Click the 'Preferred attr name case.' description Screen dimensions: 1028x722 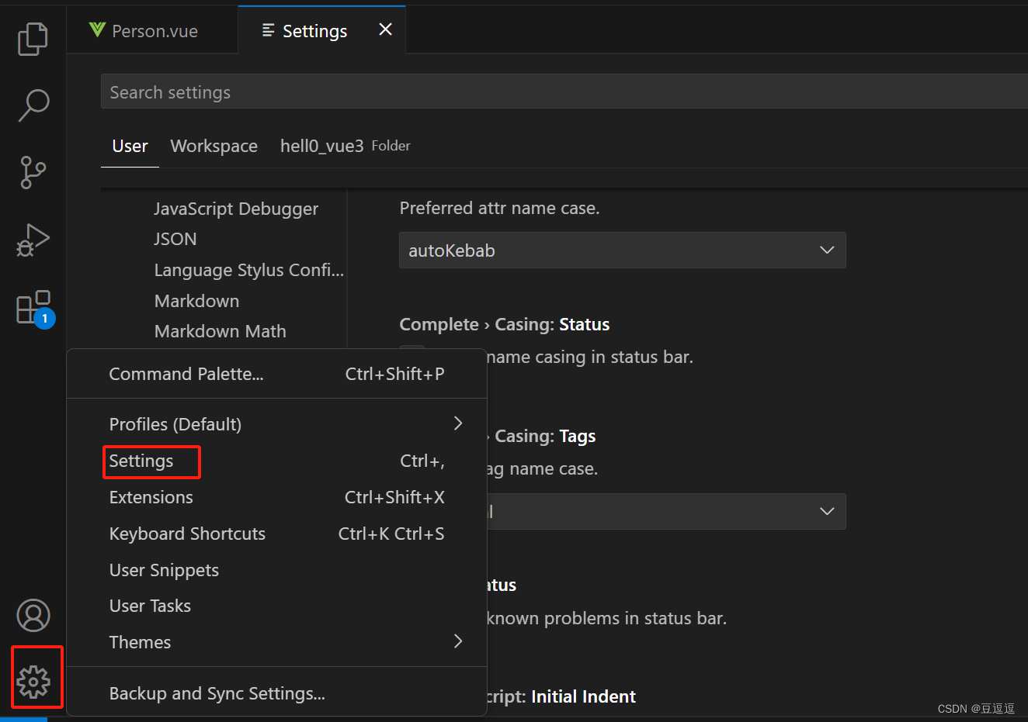click(499, 208)
